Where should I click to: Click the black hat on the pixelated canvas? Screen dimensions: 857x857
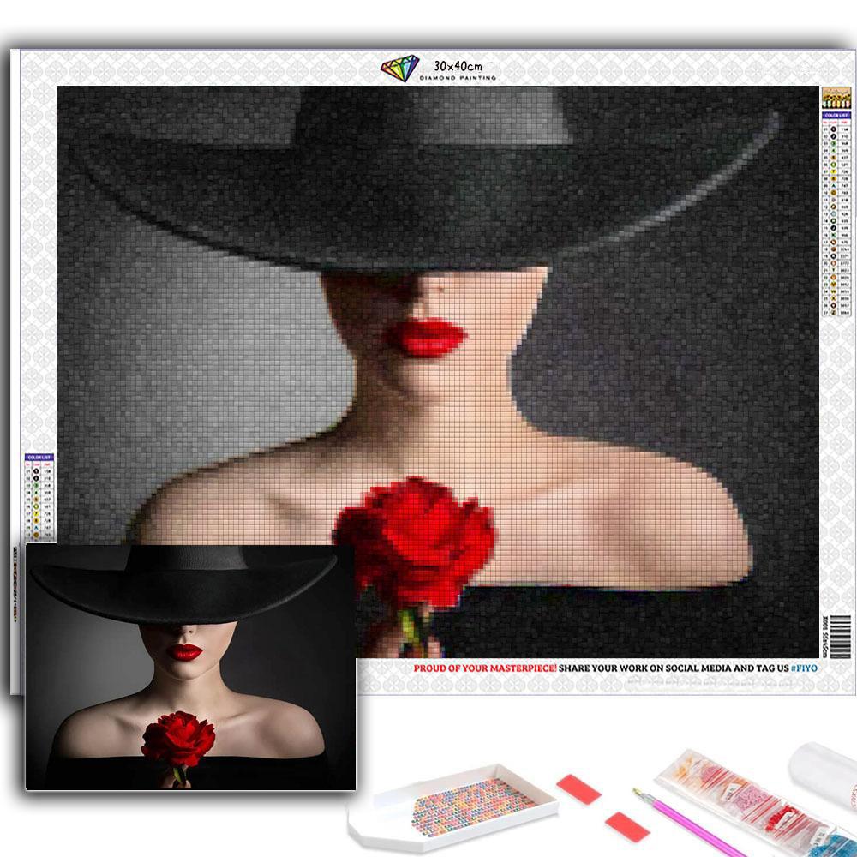(426, 180)
